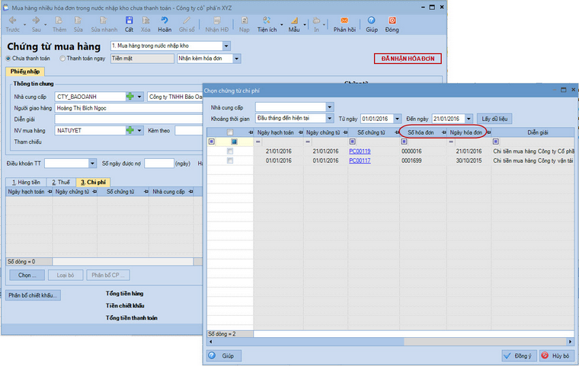Click the Số chứng từ filter icon in dialog
Viewport: 579px width, 366px height.
[x=352, y=142]
